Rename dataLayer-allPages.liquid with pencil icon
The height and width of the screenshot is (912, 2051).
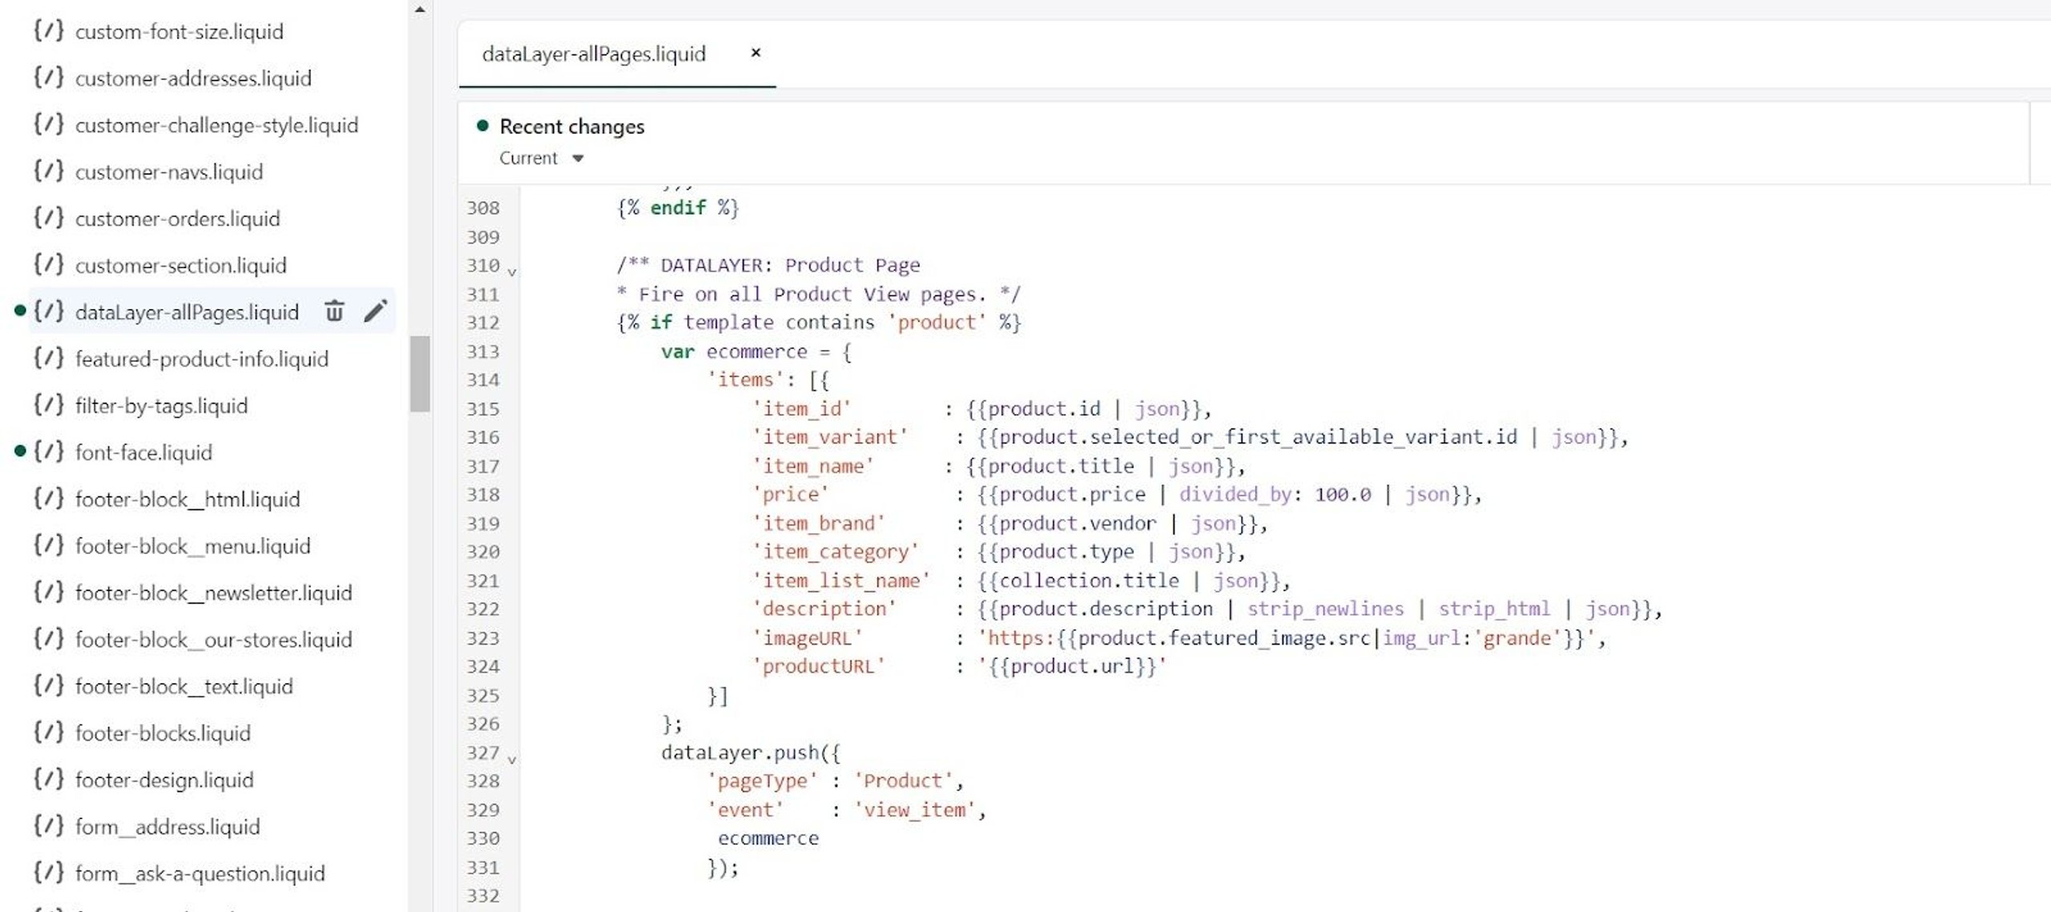click(375, 311)
